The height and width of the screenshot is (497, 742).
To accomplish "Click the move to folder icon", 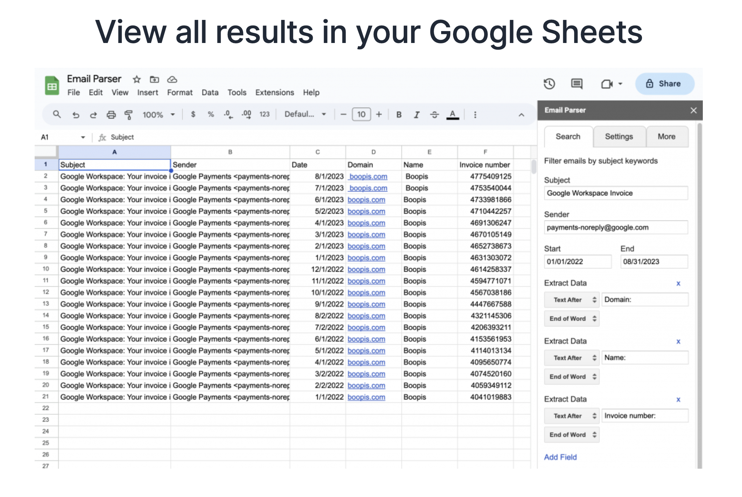I will click(154, 80).
